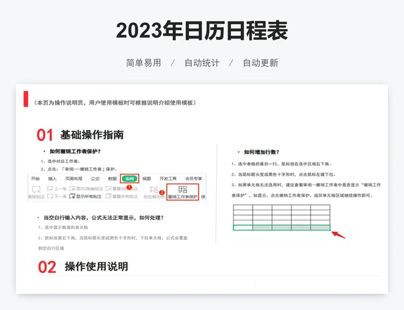Click the note line starting 本页为操作说明页
The width and height of the screenshot is (404, 310).
[115, 102]
